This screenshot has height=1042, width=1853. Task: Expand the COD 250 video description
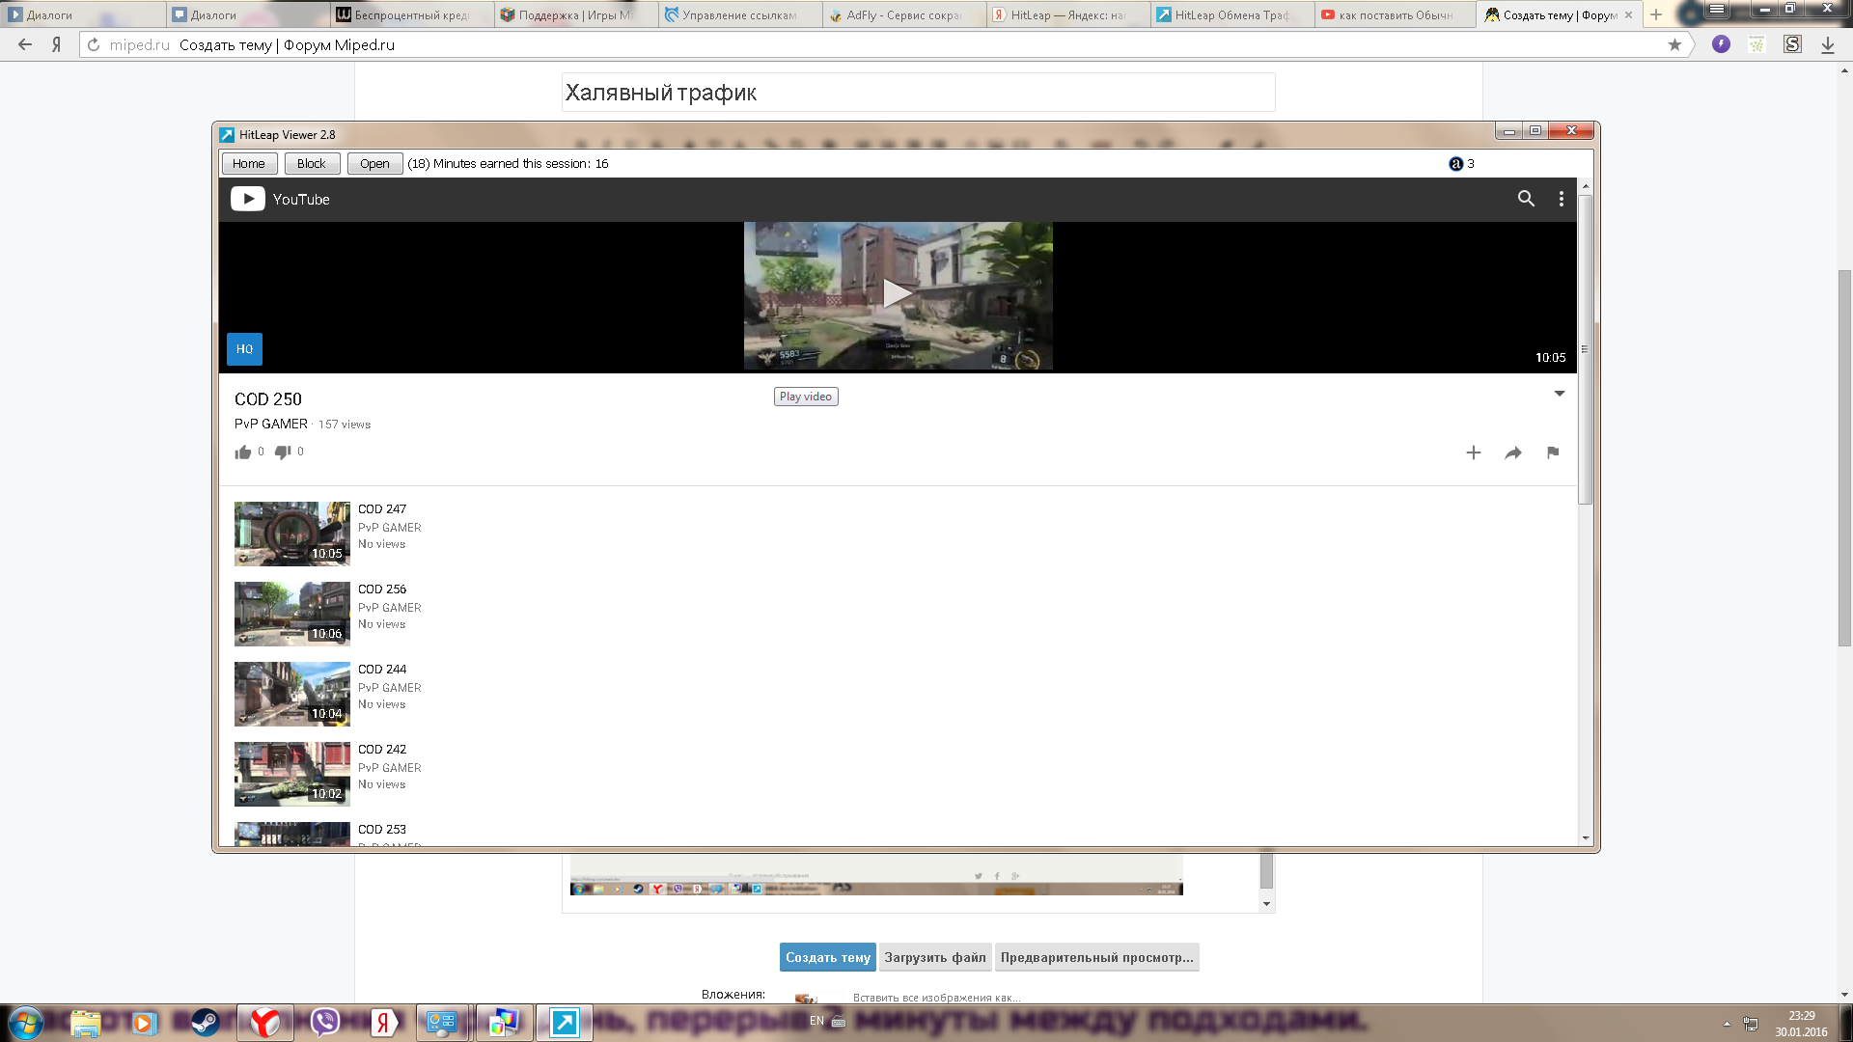(x=1560, y=394)
